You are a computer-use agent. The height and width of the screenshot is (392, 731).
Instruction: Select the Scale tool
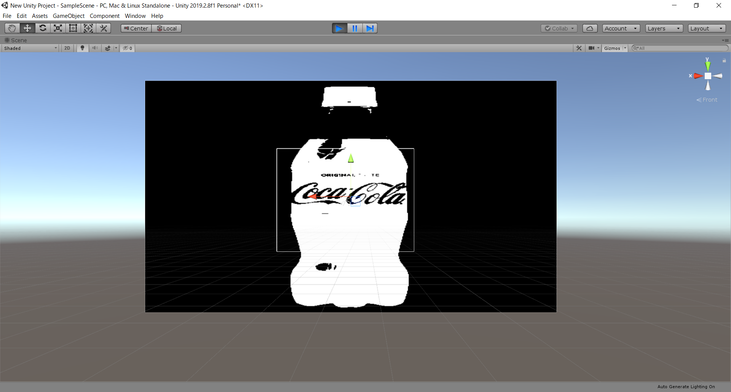point(58,28)
